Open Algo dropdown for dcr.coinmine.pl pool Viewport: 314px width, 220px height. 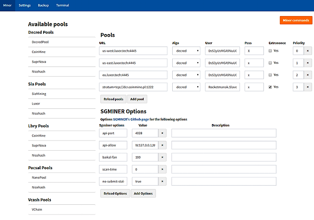pyautogui.click(x=186, y=87)
